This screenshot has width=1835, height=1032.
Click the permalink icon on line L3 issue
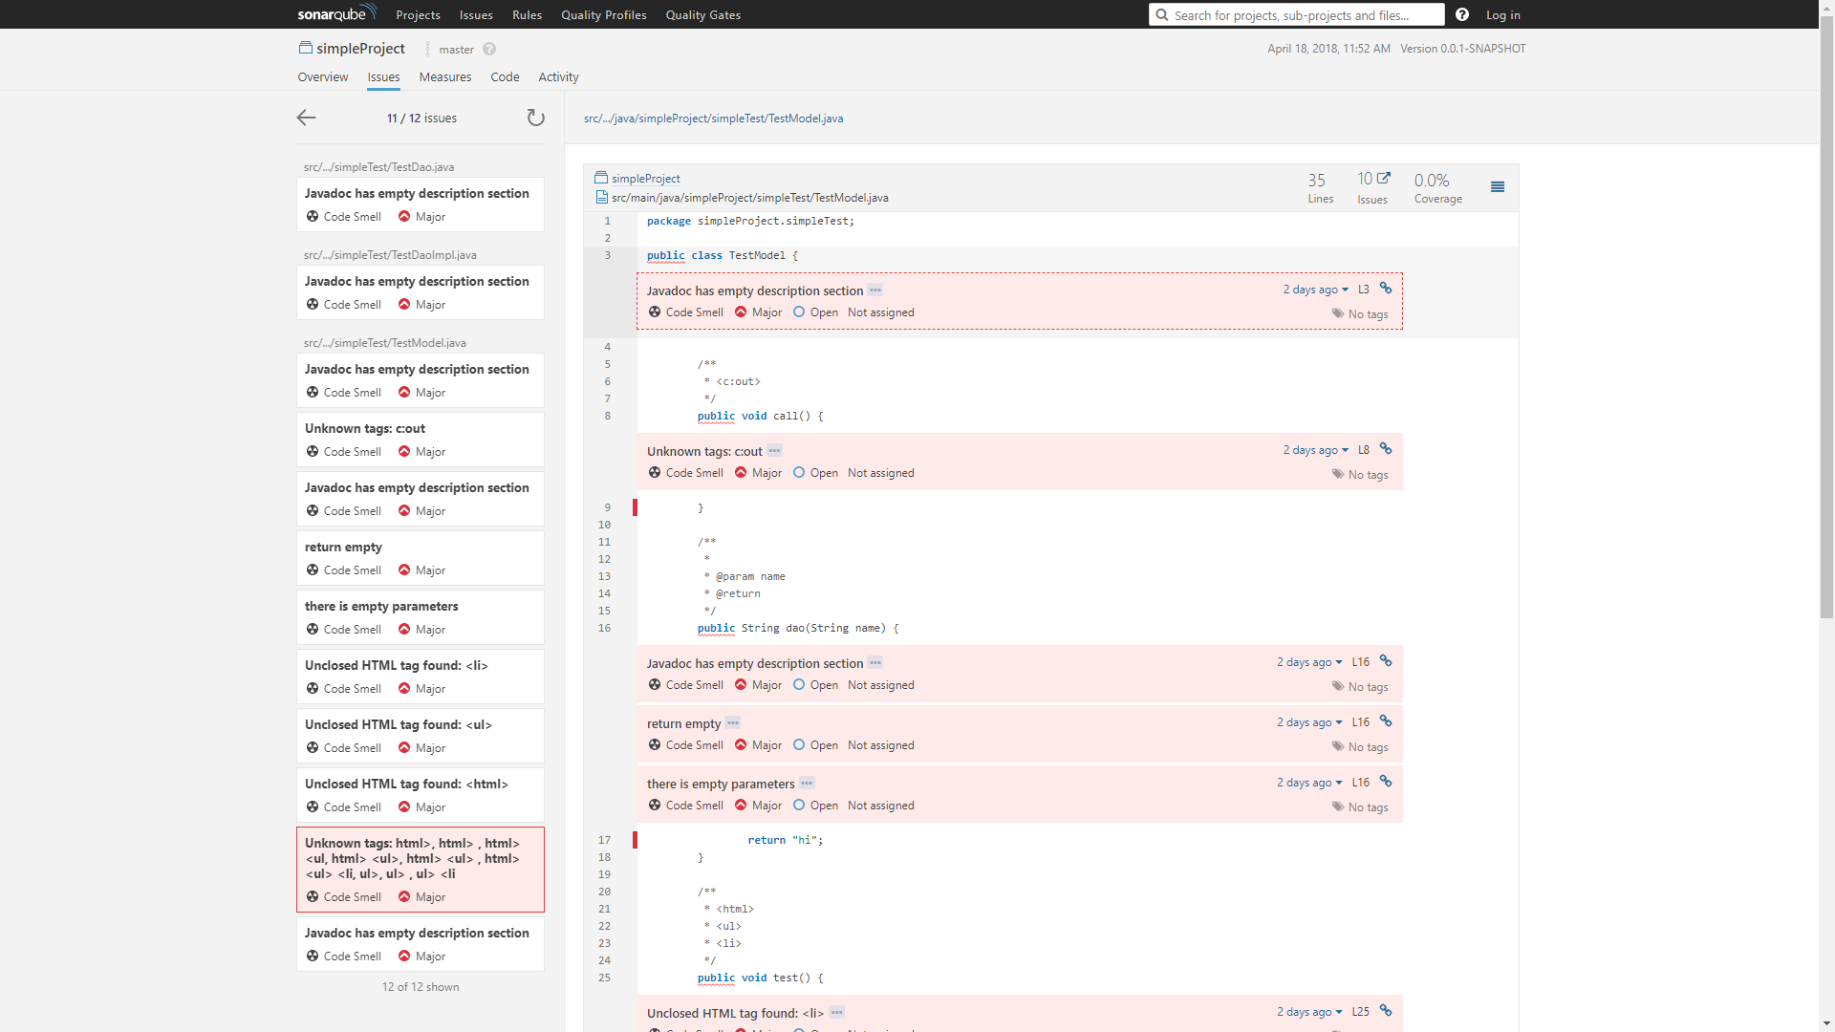pyautogui.click(x=1386, y=289)
